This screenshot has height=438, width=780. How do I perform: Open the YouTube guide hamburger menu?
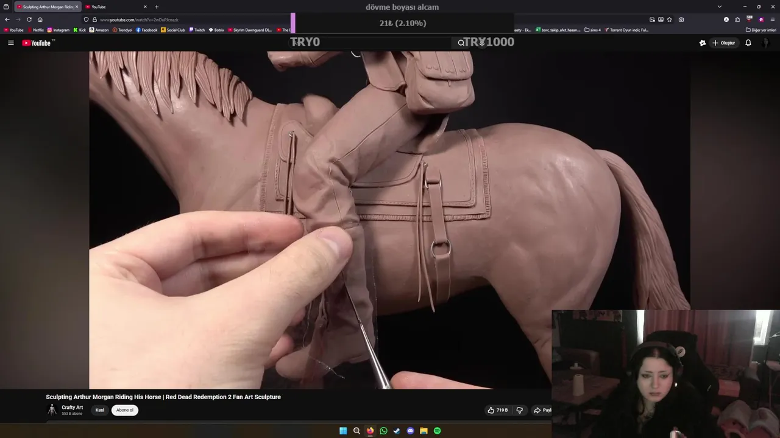tap(10, 43)
